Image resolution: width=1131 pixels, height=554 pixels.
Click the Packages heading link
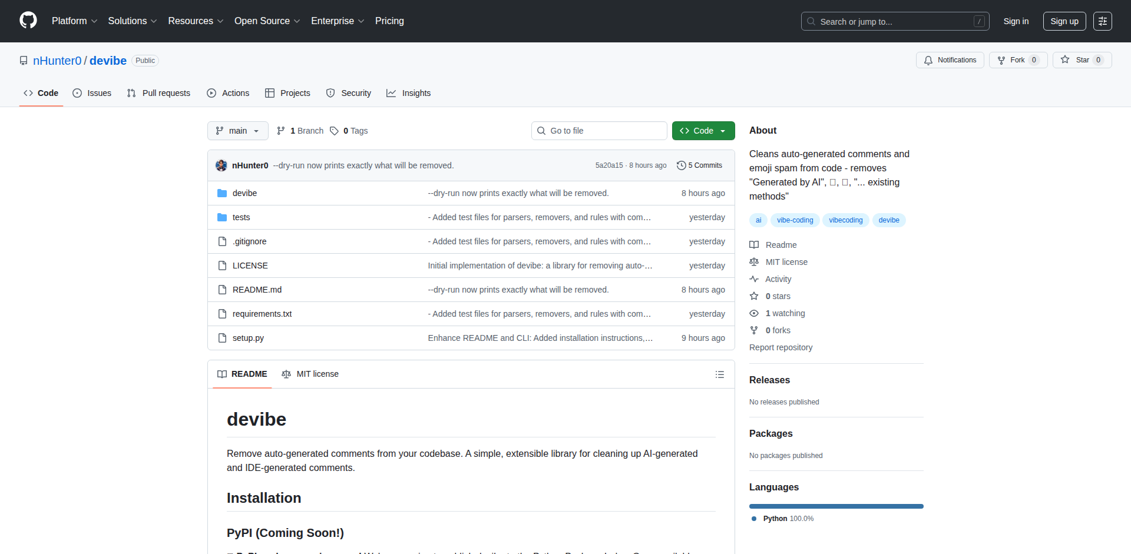pyautogui.click(x=770, y=434)
